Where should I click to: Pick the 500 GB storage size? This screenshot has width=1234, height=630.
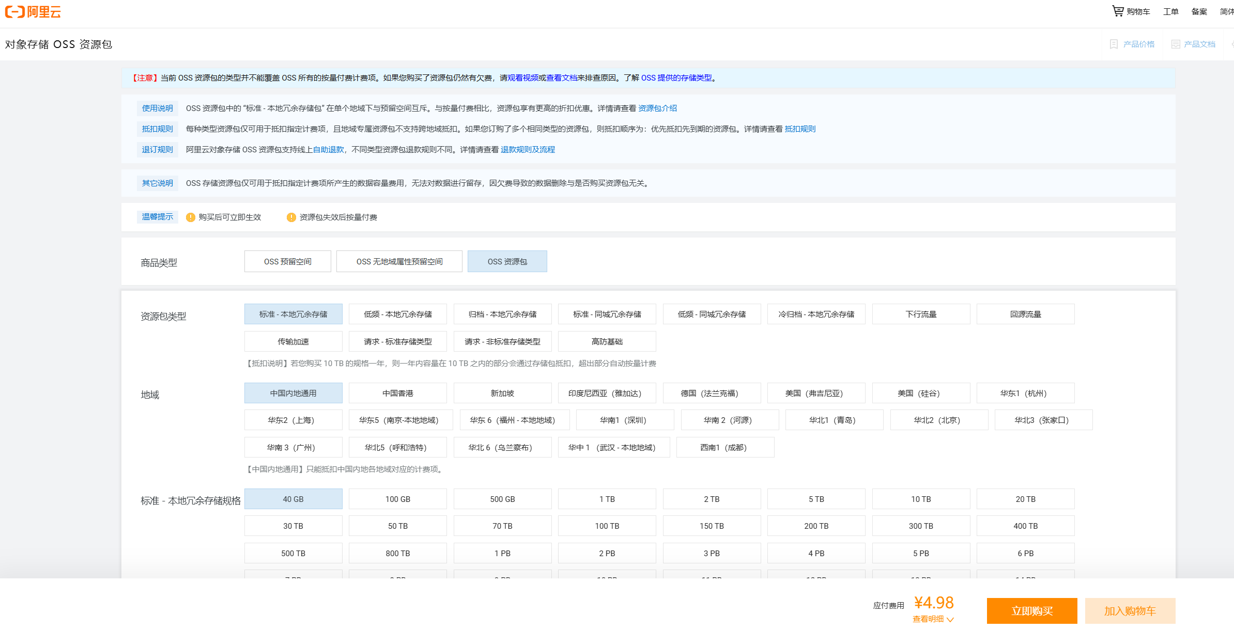tap(503, 499)
